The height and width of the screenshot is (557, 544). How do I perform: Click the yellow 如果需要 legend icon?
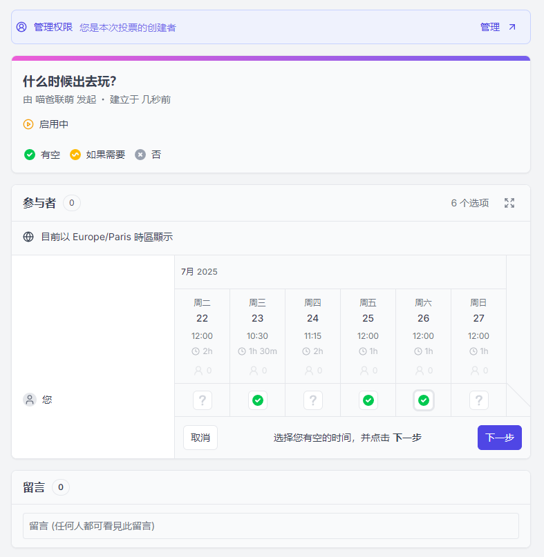point(75,155)
